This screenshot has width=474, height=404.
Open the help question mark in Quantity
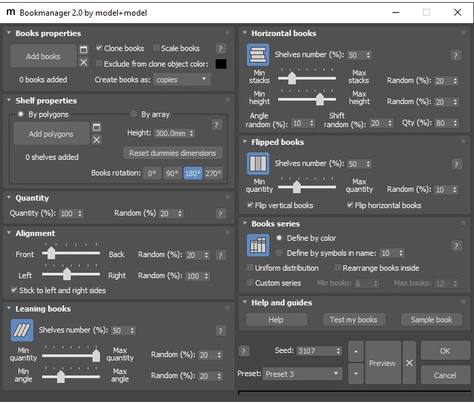point(220,214)
